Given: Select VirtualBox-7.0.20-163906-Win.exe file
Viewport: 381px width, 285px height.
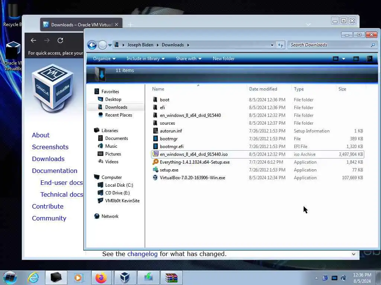Looking at the screenshot, I should pos(257,178).
